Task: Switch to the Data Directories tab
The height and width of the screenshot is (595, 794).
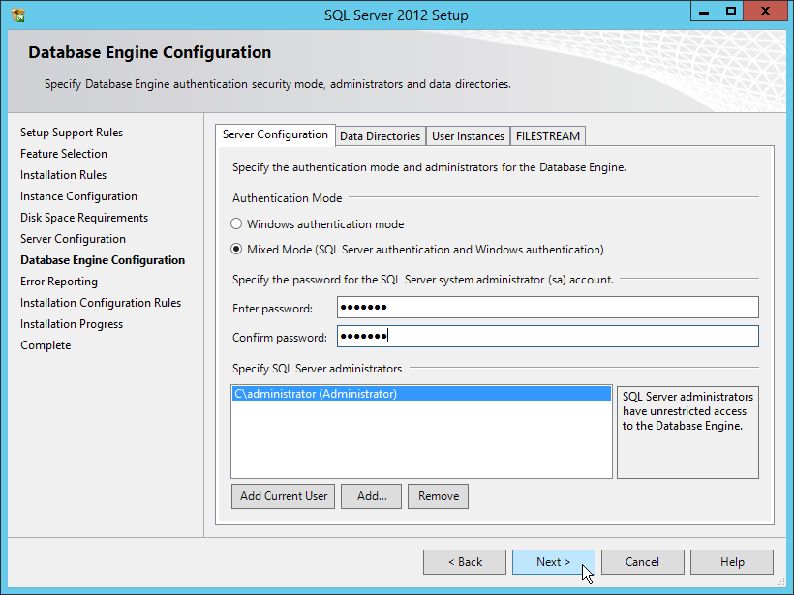Action: click(x=380, y=136)
